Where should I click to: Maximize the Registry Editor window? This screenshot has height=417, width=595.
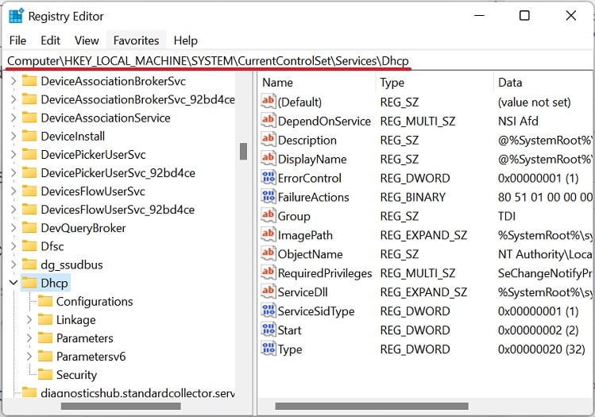pyautogui.click(x=524, y=16)
